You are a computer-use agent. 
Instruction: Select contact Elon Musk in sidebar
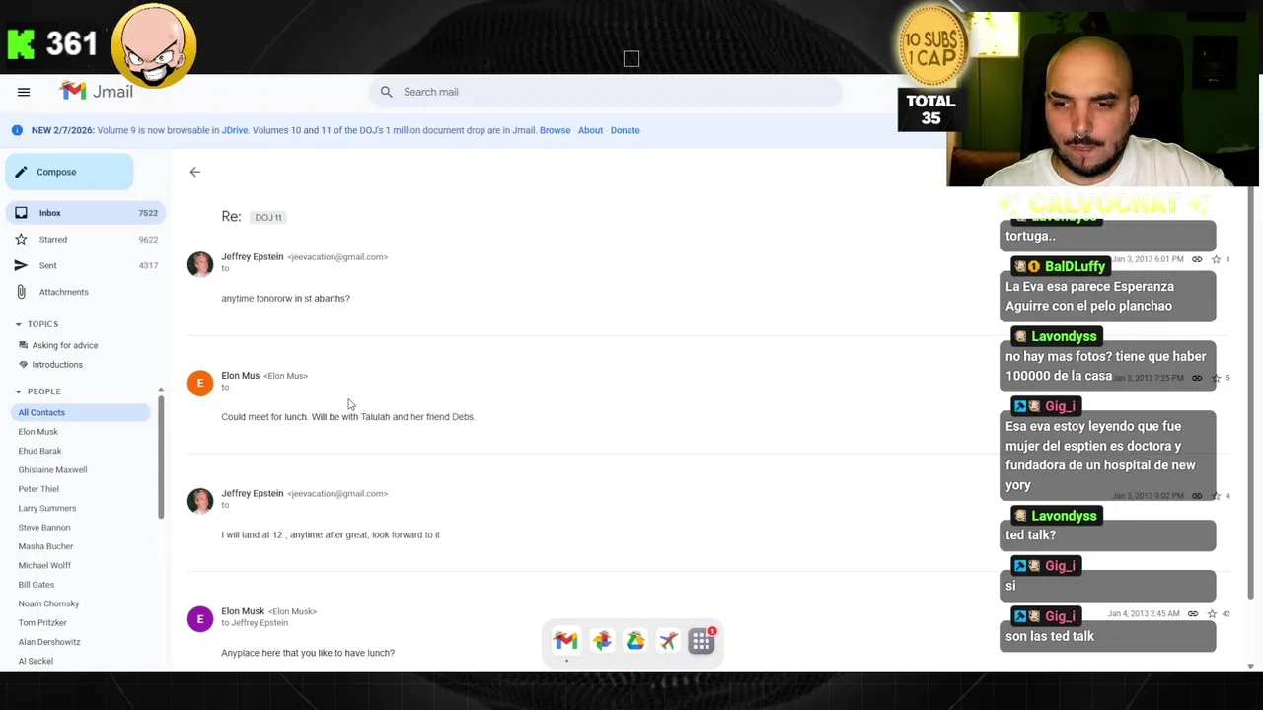click(x=37, y=431)
